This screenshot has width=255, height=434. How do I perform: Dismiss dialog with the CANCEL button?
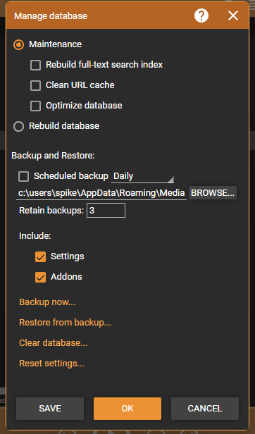point(205,409)
